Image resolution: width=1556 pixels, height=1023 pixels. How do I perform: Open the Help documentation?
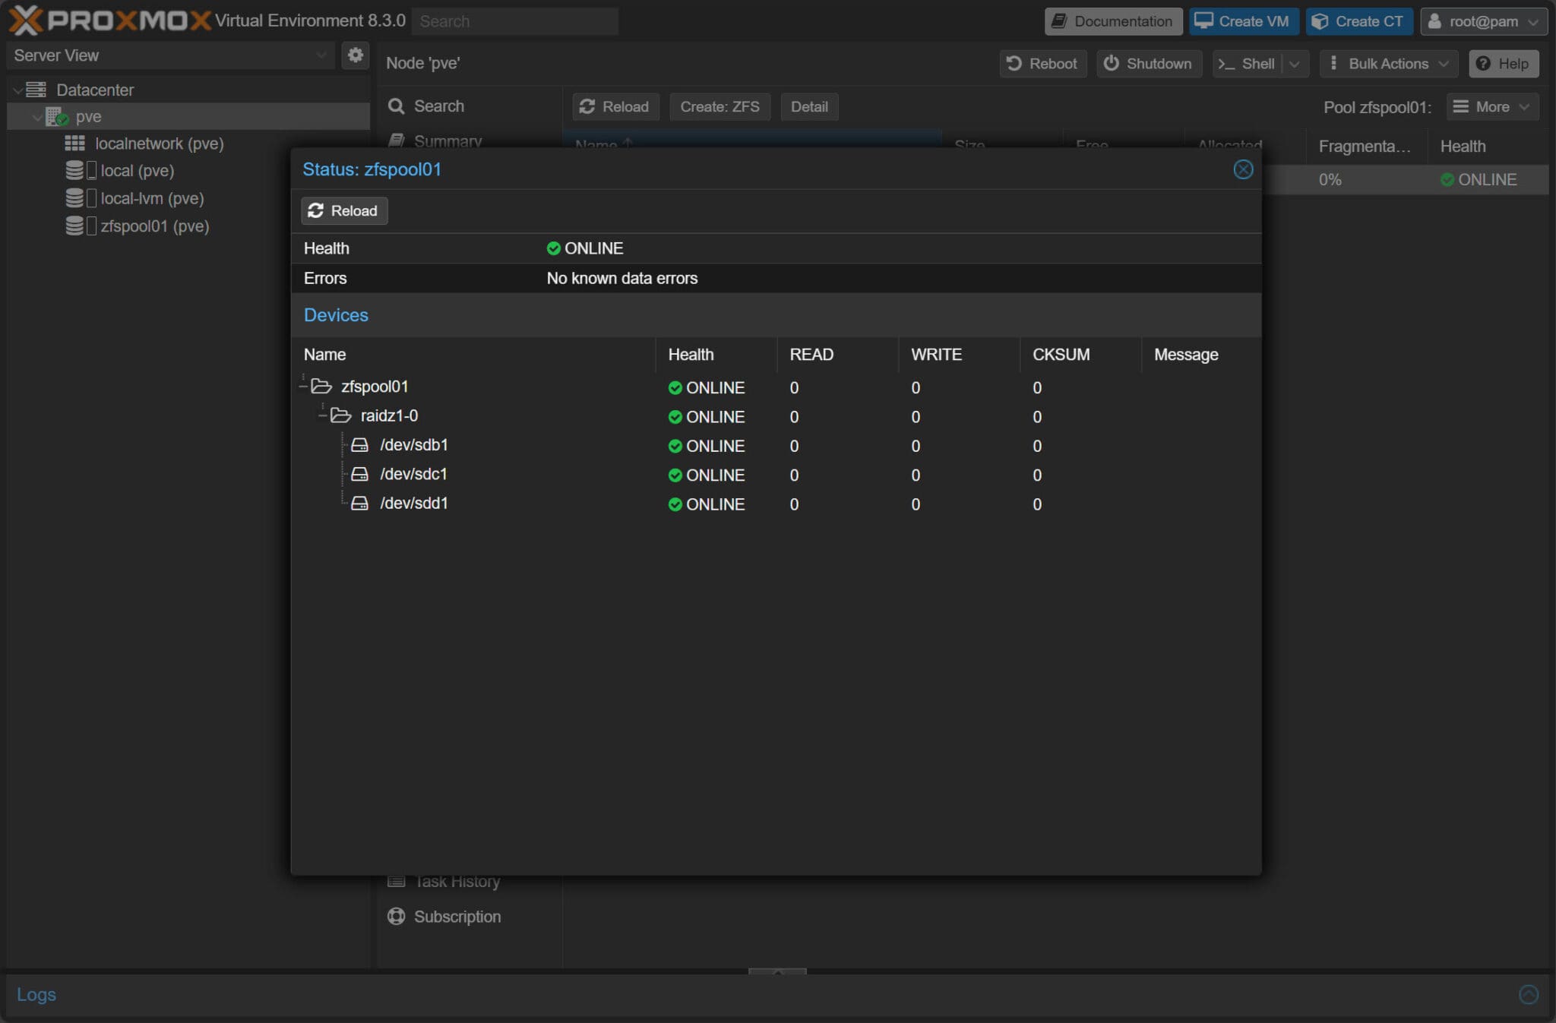1503,64
